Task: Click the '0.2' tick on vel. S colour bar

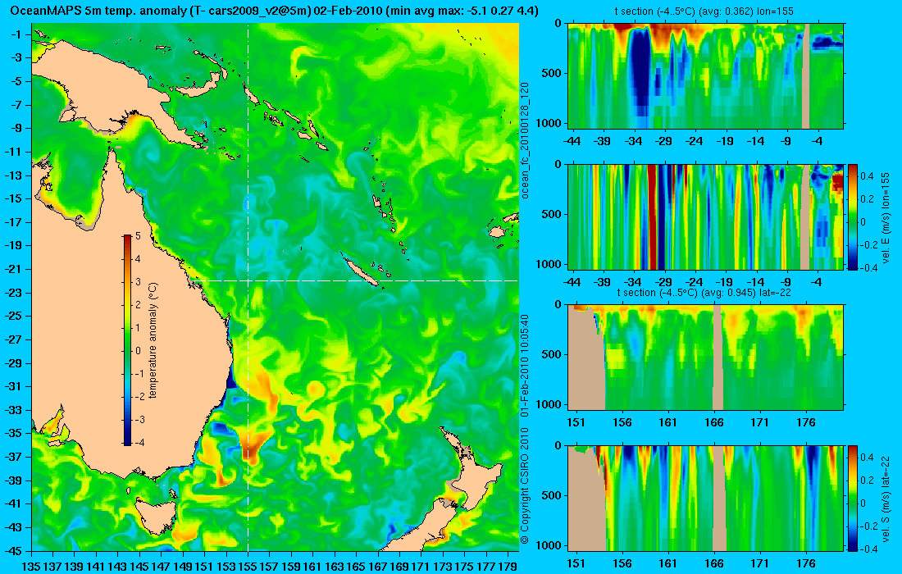Action: tap(867, 481)
